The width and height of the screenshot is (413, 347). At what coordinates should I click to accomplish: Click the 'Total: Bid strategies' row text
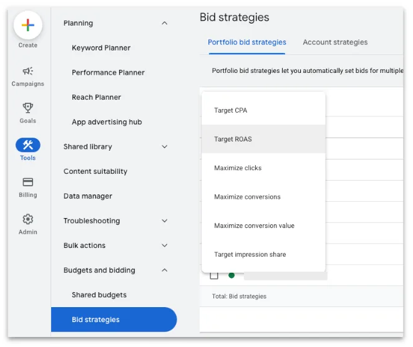[239, 297]
